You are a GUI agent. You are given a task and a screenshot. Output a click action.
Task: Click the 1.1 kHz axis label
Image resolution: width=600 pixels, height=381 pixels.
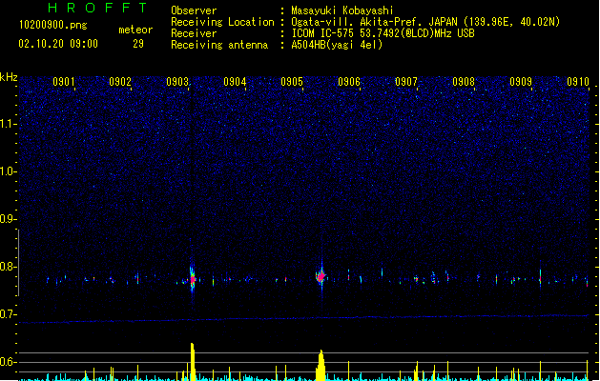pos(9,124)
